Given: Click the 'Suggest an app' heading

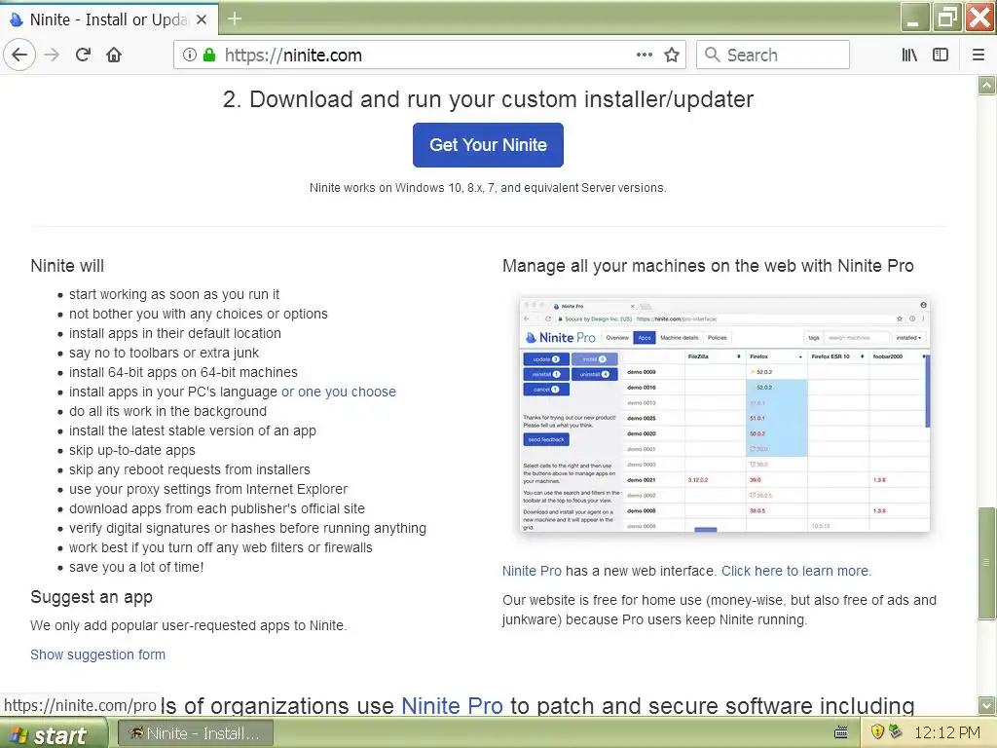Looking at the screenshot, I should pyautogui.click(x=92, y=597).
